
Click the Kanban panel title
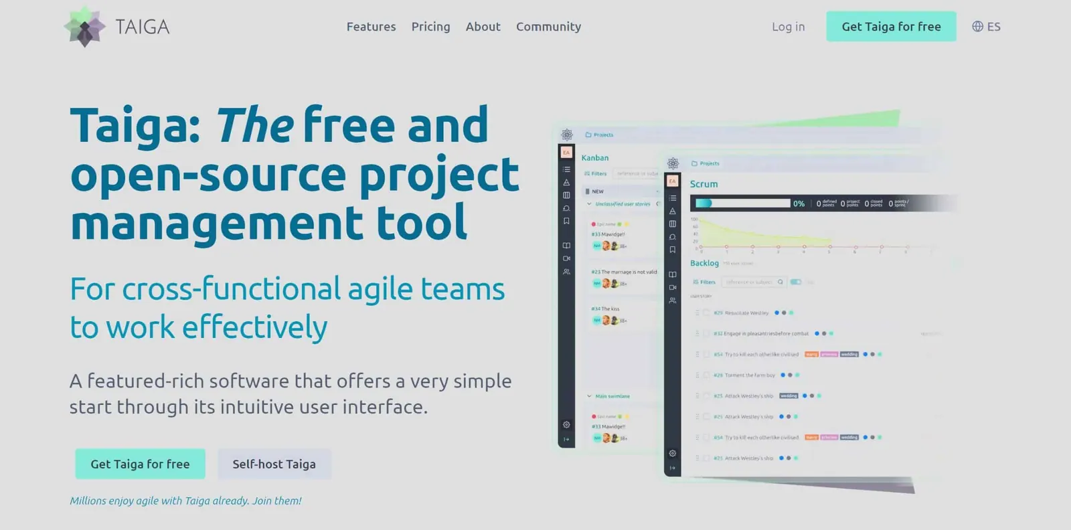point(595,158)
